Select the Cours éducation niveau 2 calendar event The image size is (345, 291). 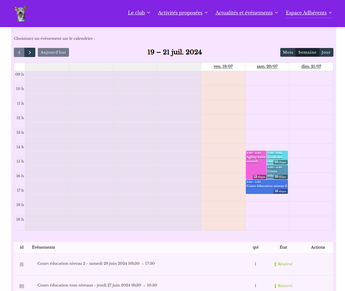267,187
